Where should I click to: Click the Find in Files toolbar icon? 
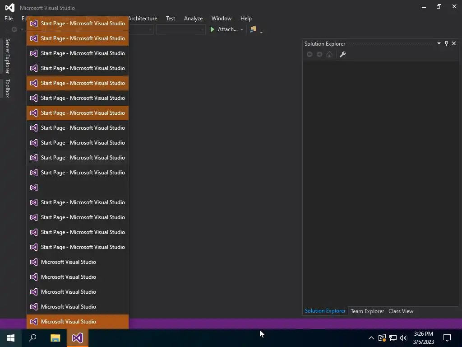click(253, 29)
